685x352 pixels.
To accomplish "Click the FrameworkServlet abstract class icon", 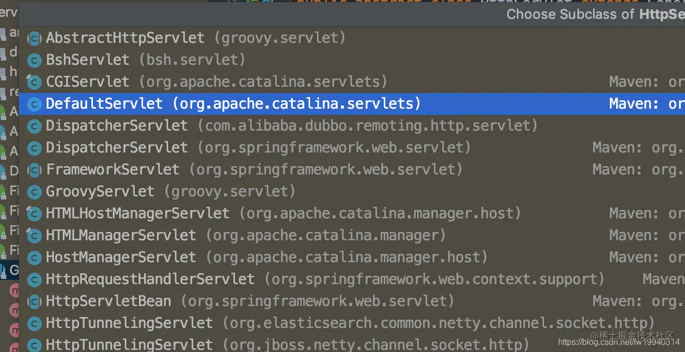I will click(34, 170).
